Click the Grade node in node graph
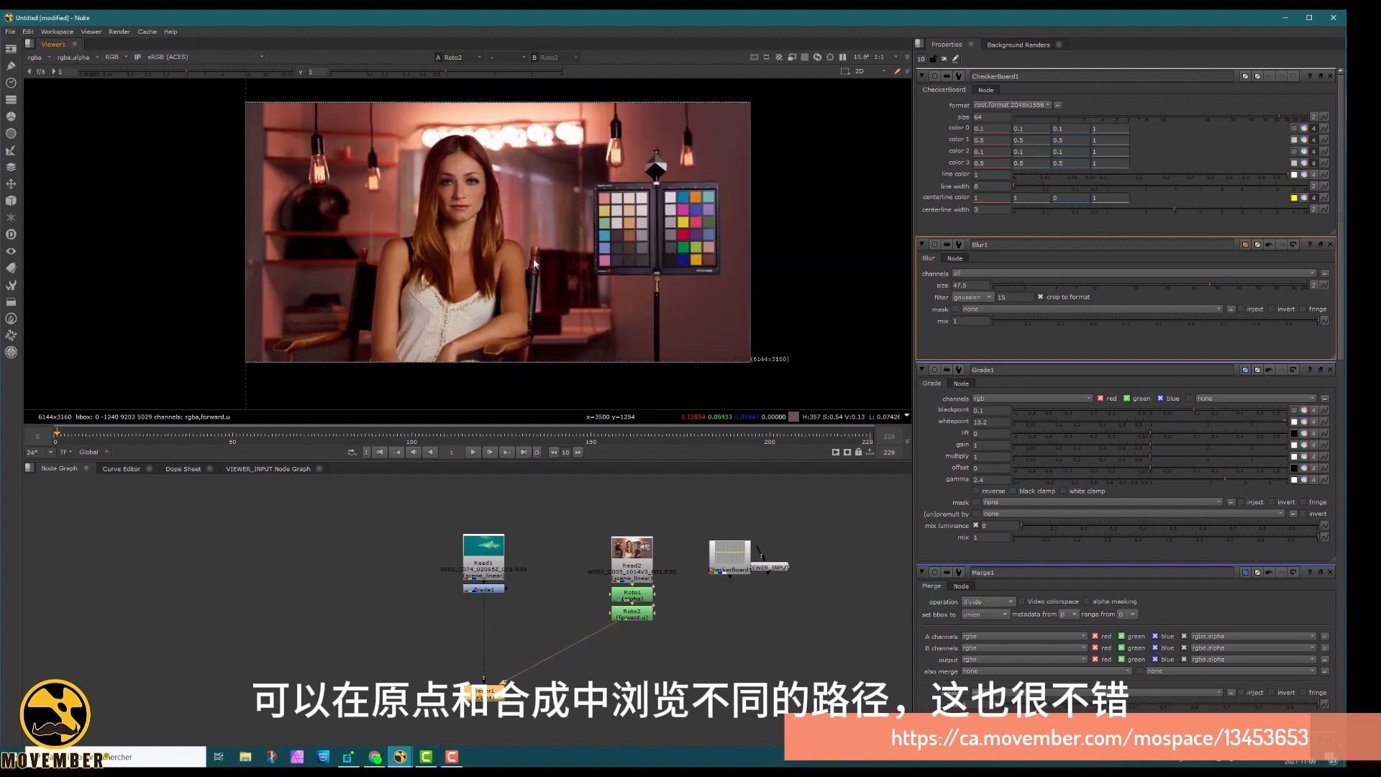This screenshot has height=777, width=1381. point(484,589)
